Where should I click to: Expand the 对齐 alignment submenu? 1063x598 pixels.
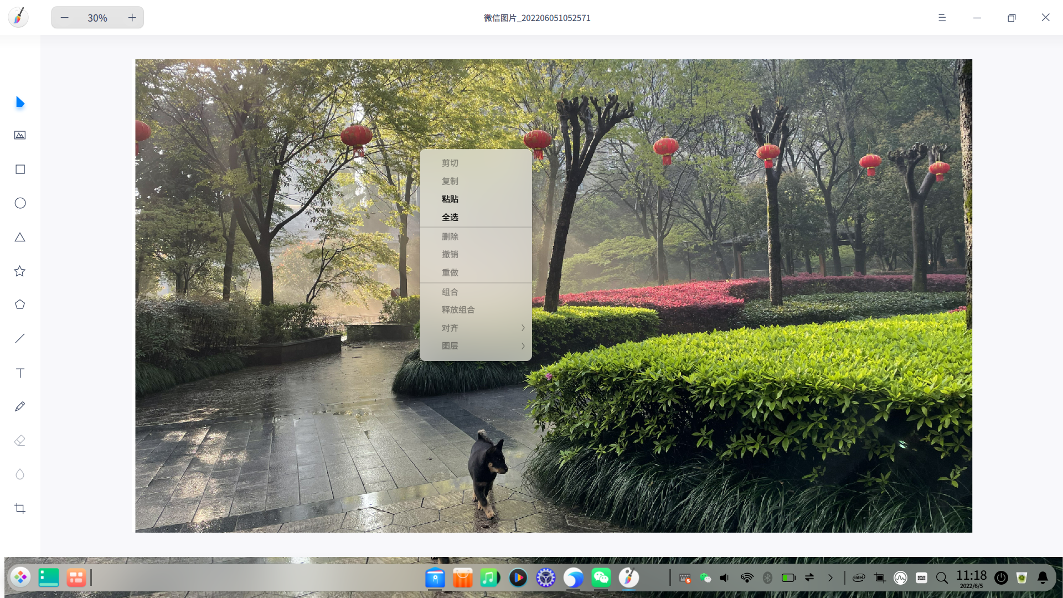[476, 327]
